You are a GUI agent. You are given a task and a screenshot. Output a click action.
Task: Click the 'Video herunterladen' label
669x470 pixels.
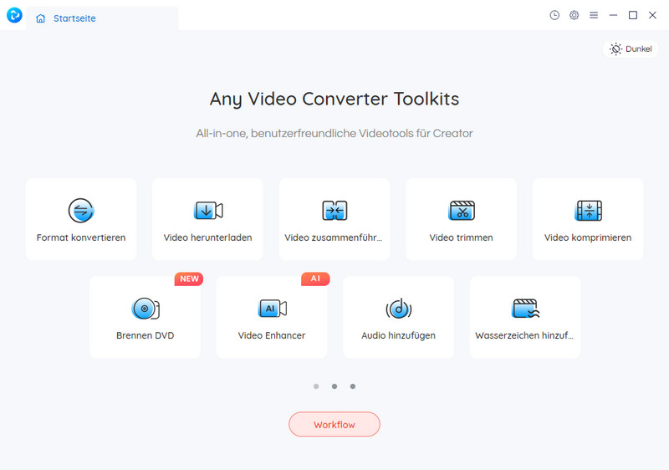pos(207,238)
